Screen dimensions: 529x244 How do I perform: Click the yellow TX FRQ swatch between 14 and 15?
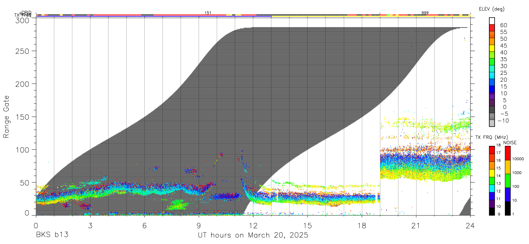point(492,173)
